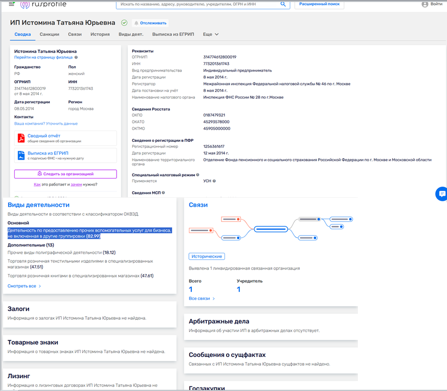The width and height of the screenshot is (447, 391).
Task: Click the ОКАТО value 45293578000
Action: coord(216,122)
